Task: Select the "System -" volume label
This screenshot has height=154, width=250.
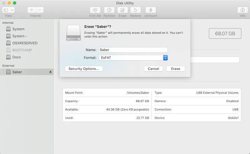Action: click(x=20, y=36)
